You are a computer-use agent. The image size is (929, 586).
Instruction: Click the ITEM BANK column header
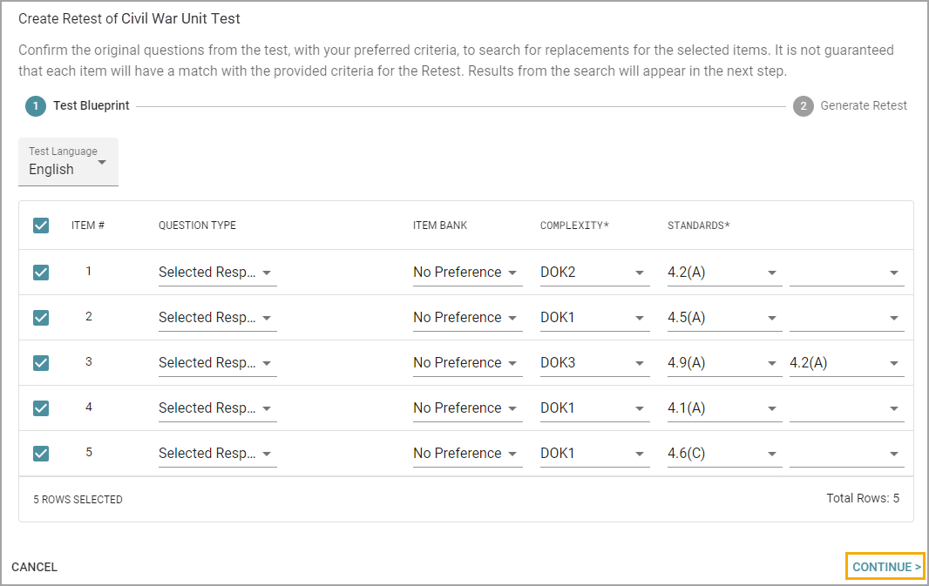point(440,226)
